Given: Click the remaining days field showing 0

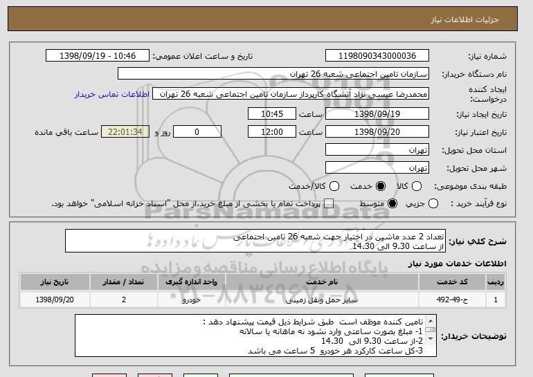Looking at the screenshot, I should point(197,132).
